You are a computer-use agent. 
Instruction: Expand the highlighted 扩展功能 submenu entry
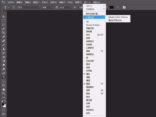(x=95, y=17)
